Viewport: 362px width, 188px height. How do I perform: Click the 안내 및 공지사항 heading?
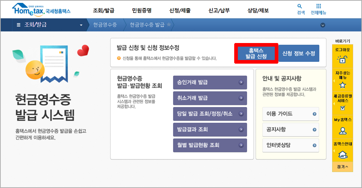point(282,78)
